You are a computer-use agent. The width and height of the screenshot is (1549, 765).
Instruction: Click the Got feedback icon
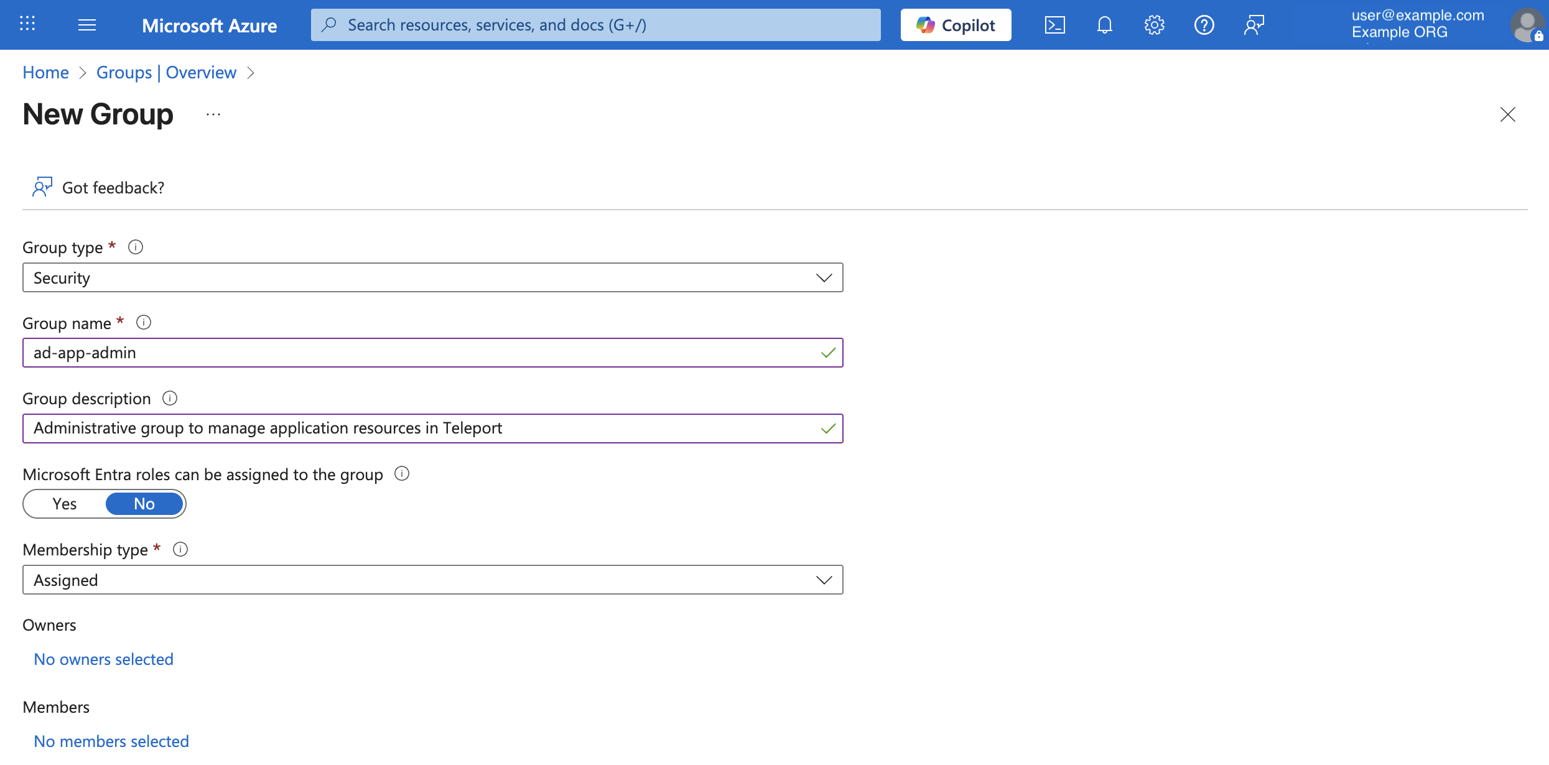(42, 187)
